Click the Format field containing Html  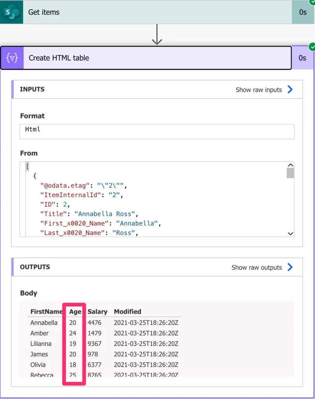tap(157, 132)
